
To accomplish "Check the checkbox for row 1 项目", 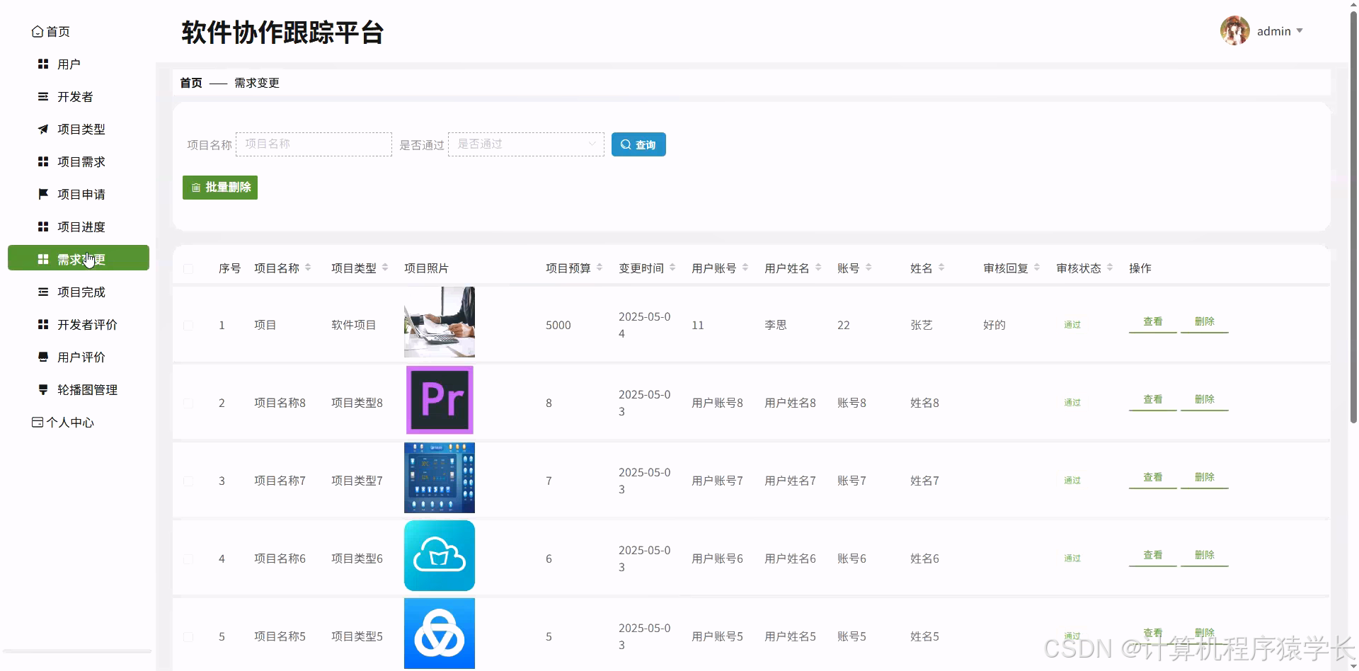I will [188, 325].
